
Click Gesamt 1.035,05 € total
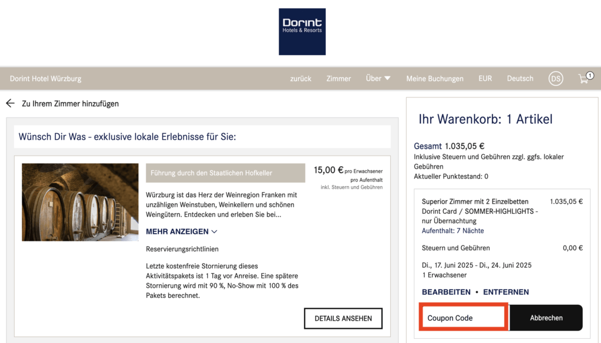(x=449, y=146)
